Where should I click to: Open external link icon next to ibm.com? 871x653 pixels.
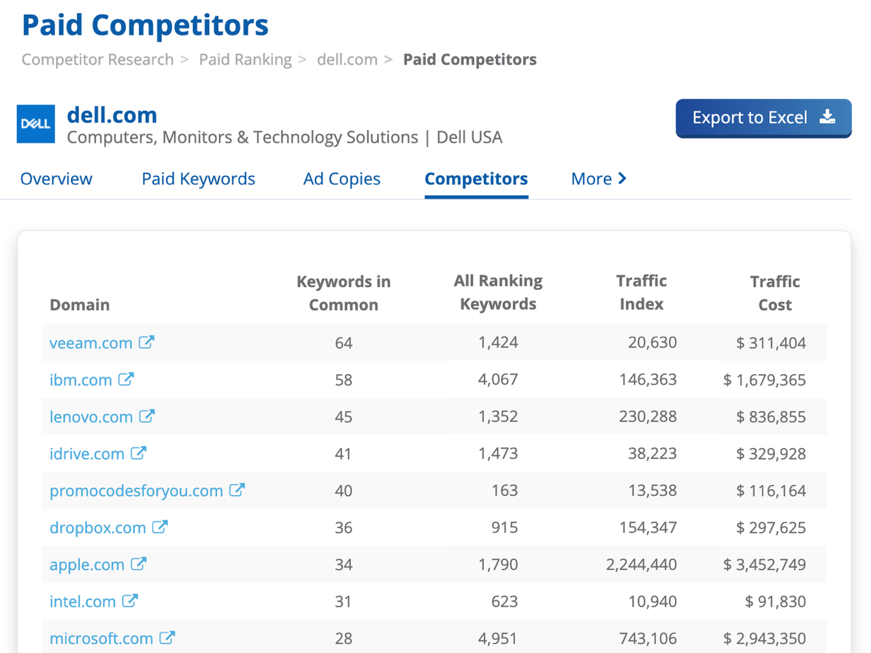point(126,379)
